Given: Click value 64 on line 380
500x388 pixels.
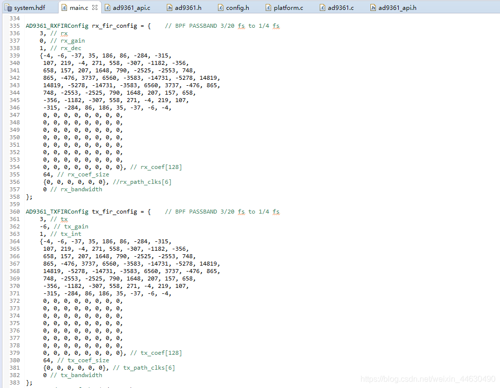Looking at the screenshot, I should (47, 360).
